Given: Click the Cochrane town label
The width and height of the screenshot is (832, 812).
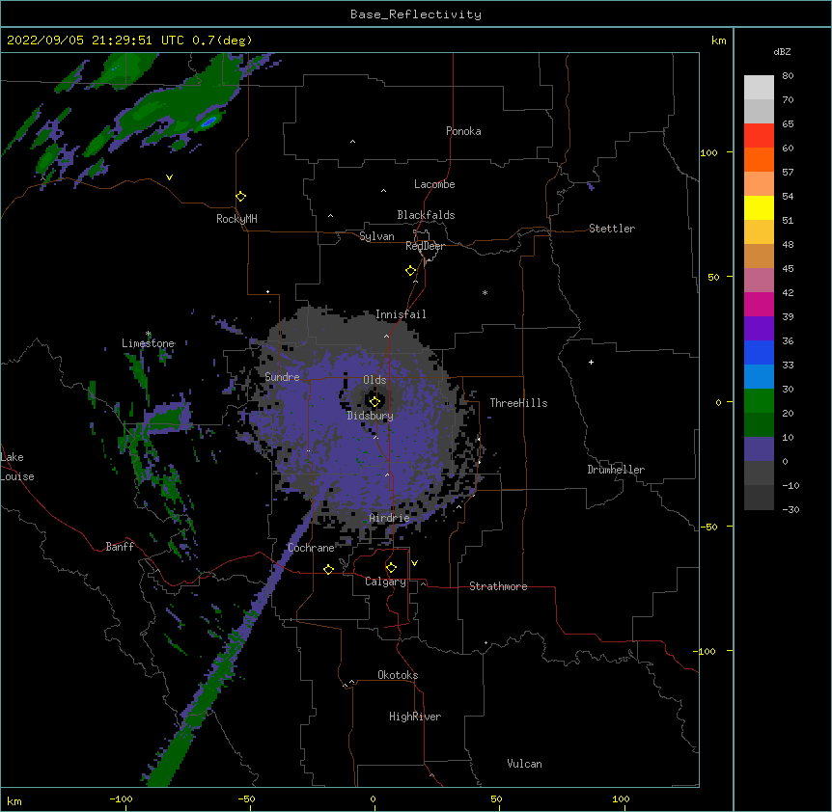Looking at the screenshot, I should coord(311,548).
